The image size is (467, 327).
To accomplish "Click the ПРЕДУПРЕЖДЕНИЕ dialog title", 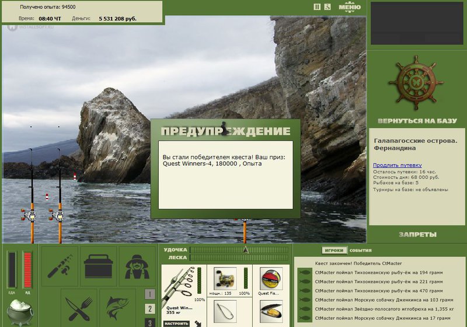I will point(225,131).
